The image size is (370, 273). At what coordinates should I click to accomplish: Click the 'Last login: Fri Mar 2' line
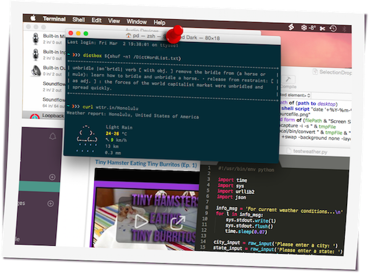123,44
